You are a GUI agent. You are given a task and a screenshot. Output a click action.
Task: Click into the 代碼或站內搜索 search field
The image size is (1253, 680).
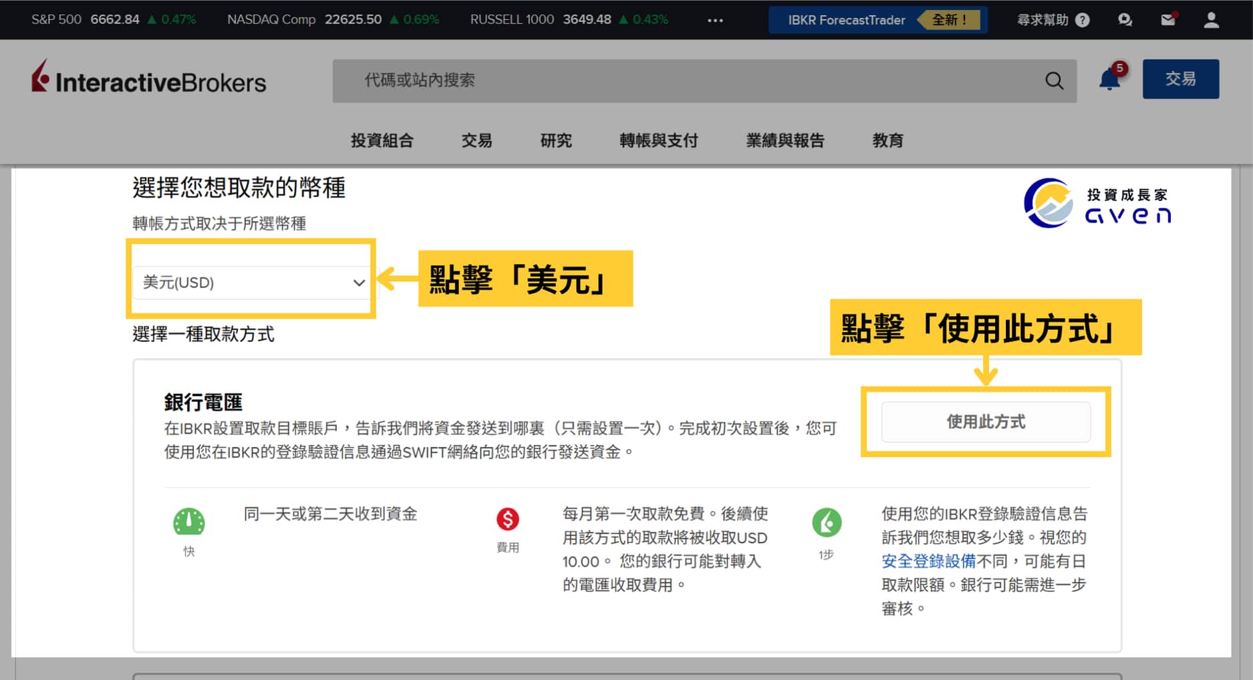tap(688, 81)
